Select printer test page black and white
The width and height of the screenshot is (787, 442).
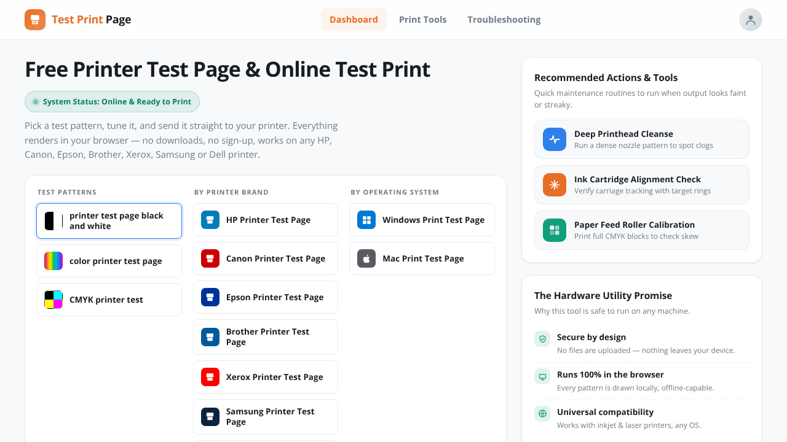coord(109,221)
